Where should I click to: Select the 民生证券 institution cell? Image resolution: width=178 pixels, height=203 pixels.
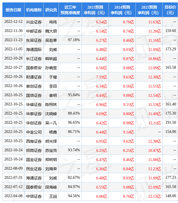[34, 169]
